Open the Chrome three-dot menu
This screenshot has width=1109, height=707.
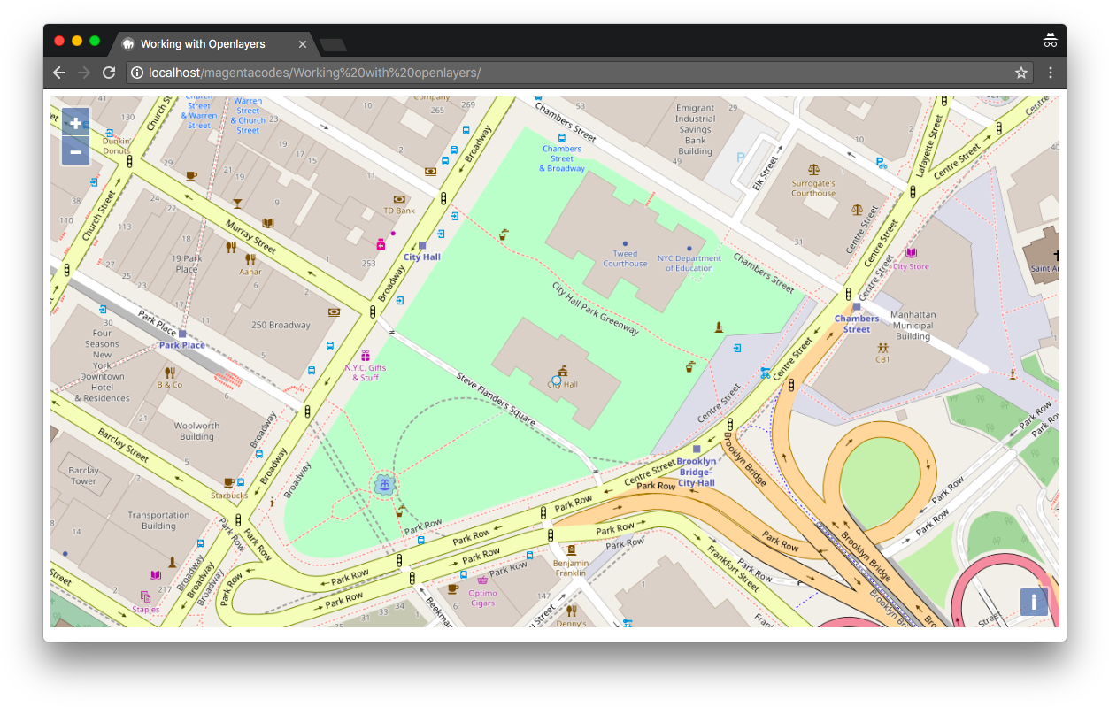tap(1051, 73)
